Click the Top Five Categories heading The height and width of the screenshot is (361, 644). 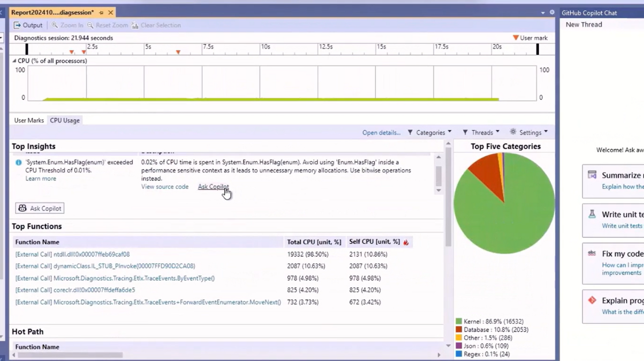pyautogui.click(x=506, y=146)
